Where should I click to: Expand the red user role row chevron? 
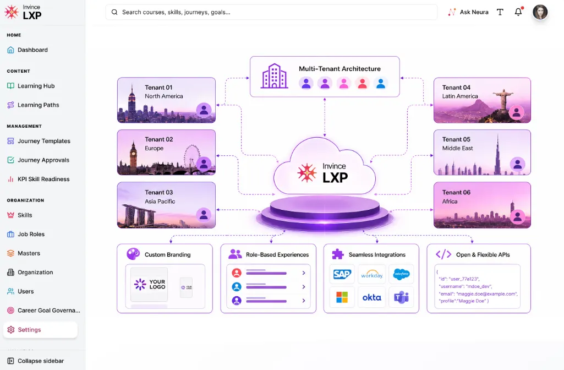point(304,273)
